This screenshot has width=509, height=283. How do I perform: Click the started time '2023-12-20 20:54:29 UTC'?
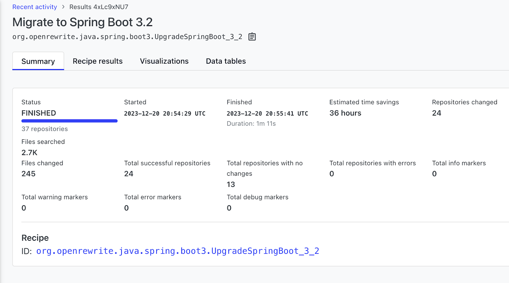(x=165, y=113)
